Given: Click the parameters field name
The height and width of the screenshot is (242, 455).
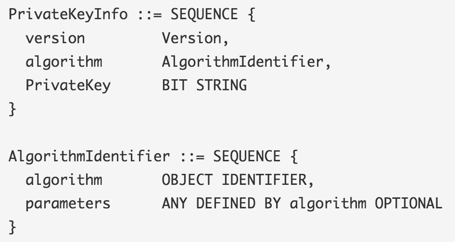Looking at the screenshot, I should 68,204.
